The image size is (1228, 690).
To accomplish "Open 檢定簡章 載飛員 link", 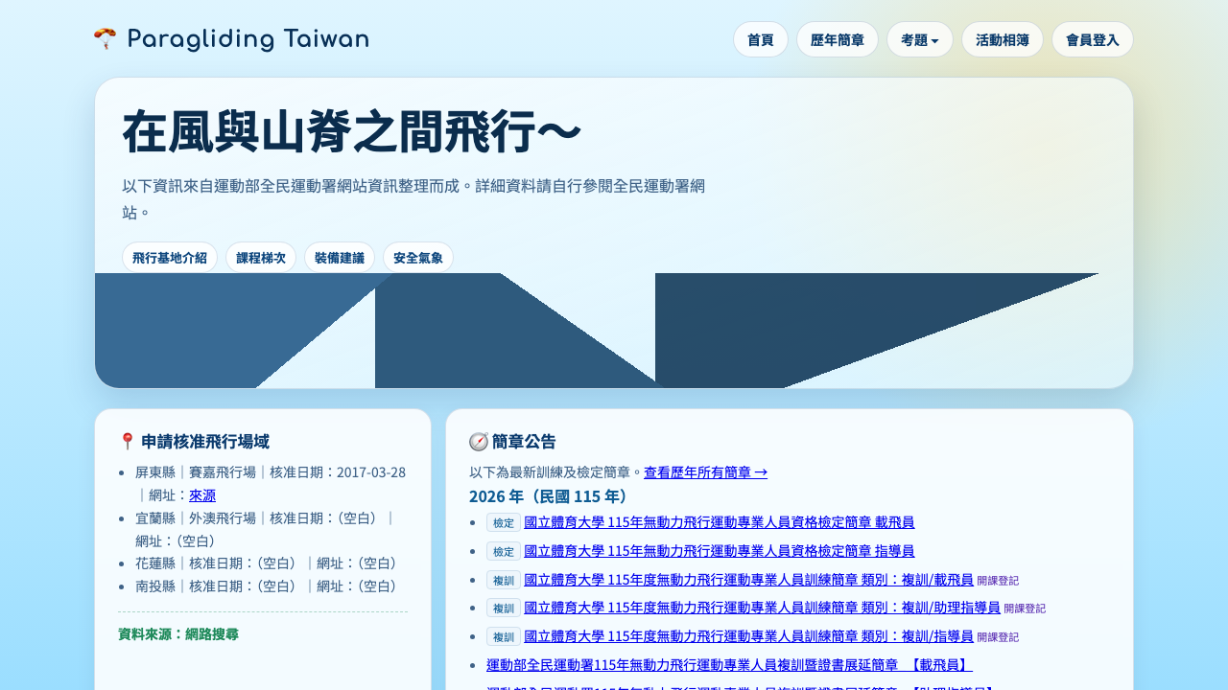I will [719, 522].
